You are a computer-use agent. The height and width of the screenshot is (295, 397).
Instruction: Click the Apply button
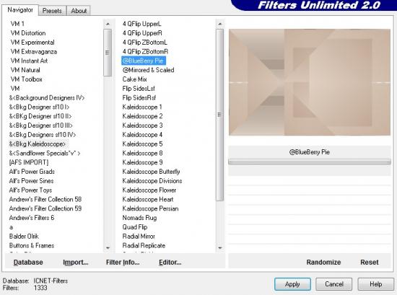point(292,284)
